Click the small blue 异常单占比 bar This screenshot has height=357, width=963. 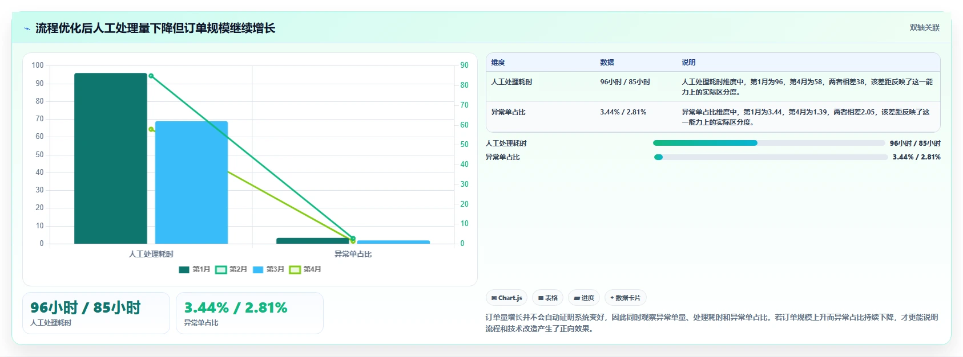(393, 242)
